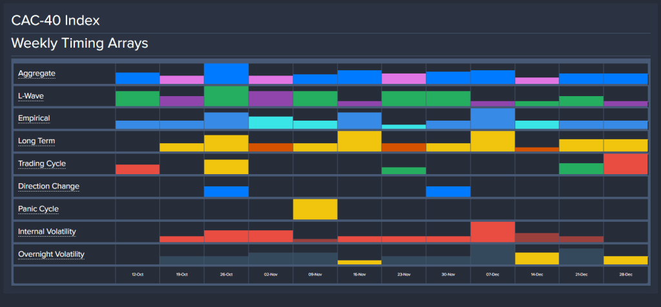Select the blue Direction Change bar for 30-Nov
Viewport: 661px width, 307px height.
pos(448,192)
